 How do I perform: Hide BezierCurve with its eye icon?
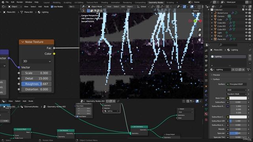point(246,13)
